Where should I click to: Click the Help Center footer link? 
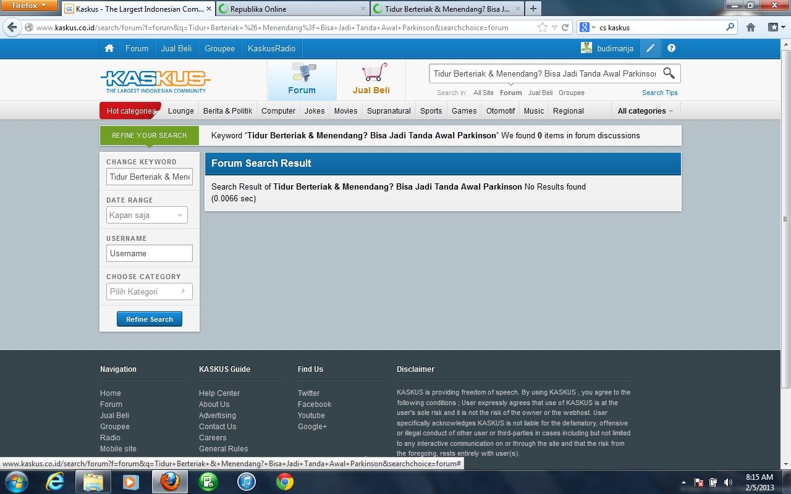[219, 393]
